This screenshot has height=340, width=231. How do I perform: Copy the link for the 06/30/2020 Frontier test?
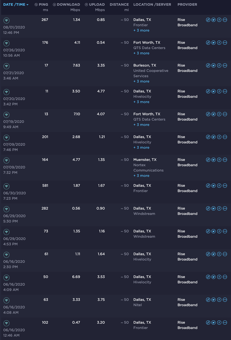pos(208,186)
